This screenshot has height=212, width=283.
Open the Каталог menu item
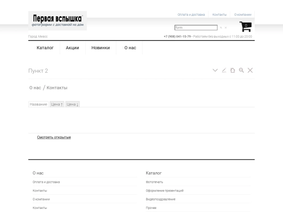click(45, 48)
